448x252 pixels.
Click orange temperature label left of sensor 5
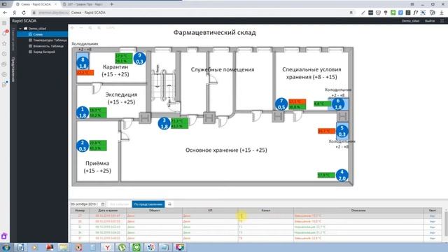(x=326, y=131)
